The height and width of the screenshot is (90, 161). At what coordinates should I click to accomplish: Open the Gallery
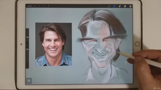coord(30,6)
